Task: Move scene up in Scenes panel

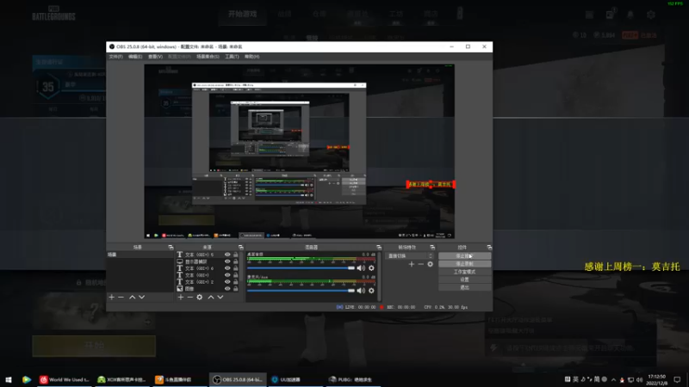Action: (133, 297)
